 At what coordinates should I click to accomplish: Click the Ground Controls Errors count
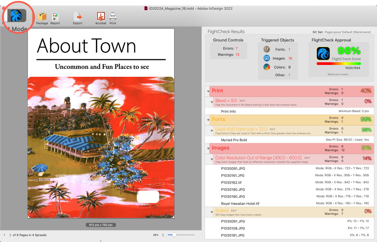236,49
